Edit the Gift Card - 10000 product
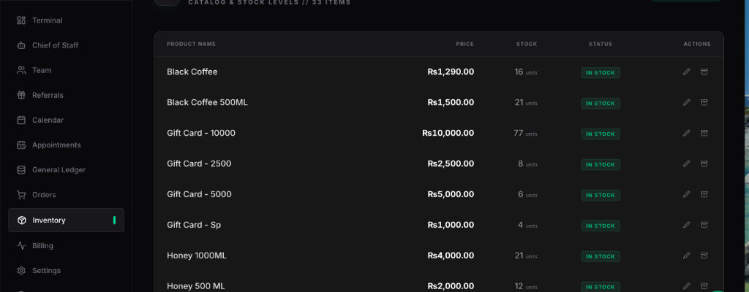Screen dimensions: 749x292 [686, 133]
